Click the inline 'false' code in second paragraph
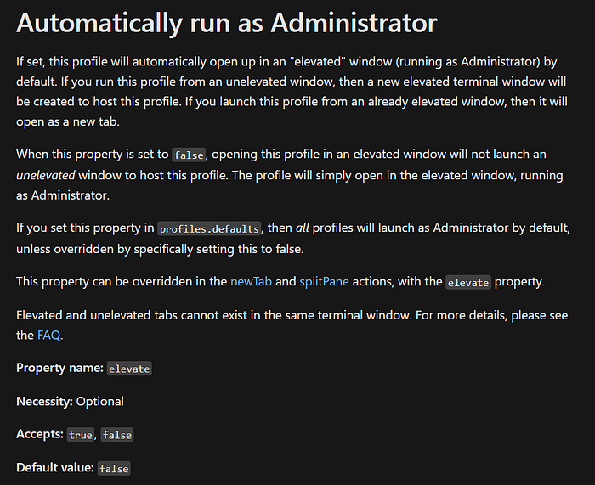This screenshot has width=595, height=485. (189, 155)
